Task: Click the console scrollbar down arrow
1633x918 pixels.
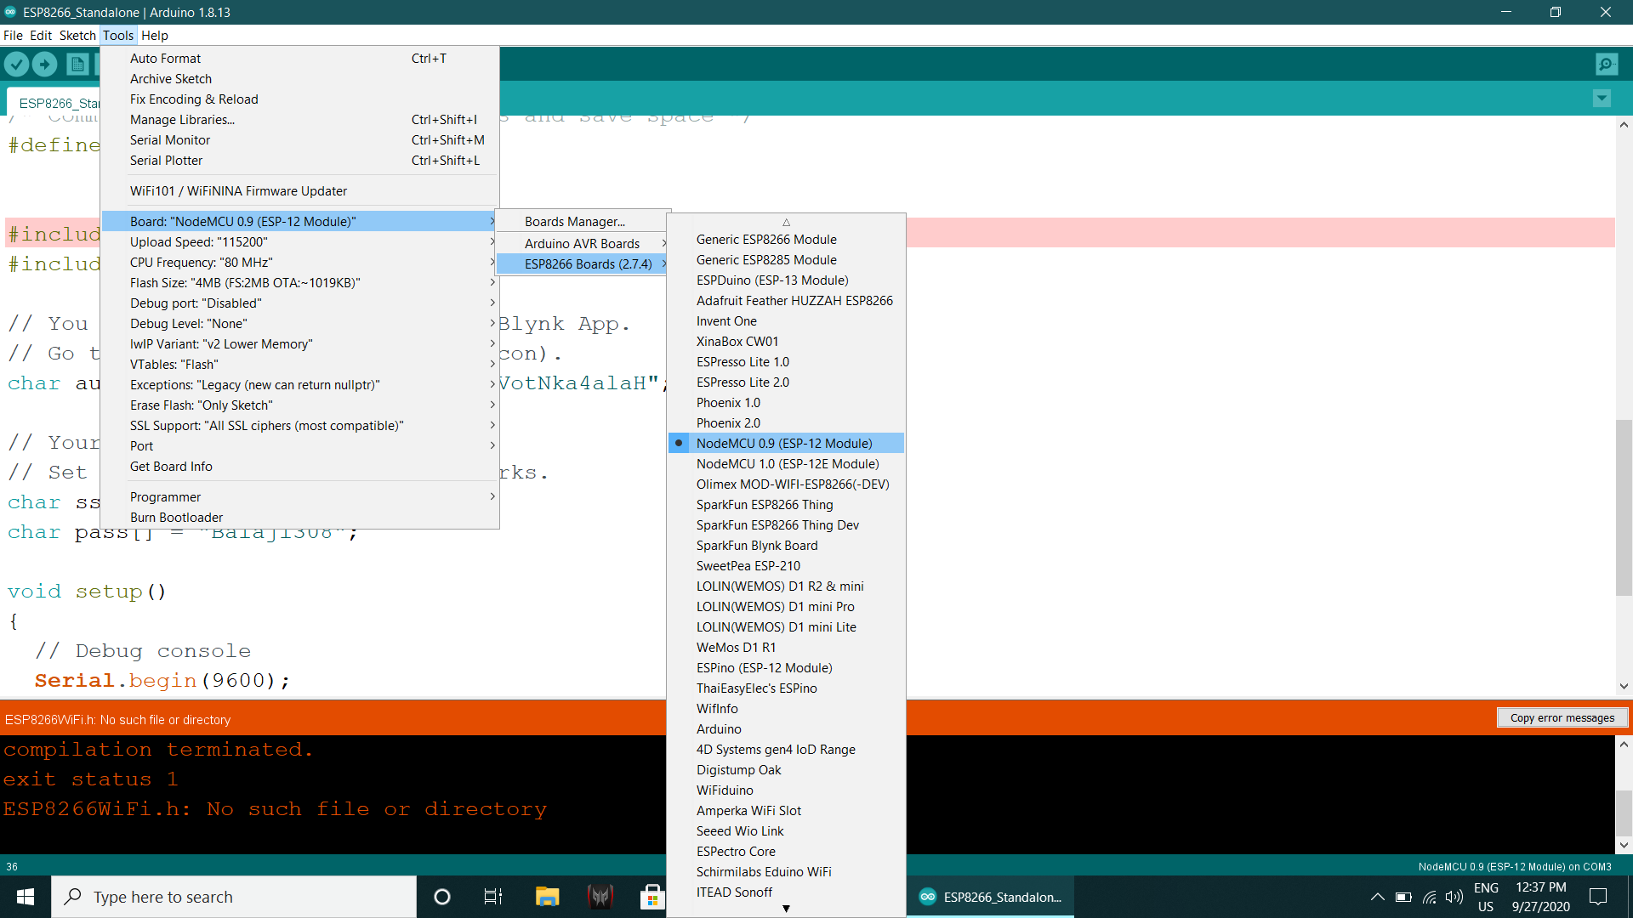Action: tap(1624, 845)
